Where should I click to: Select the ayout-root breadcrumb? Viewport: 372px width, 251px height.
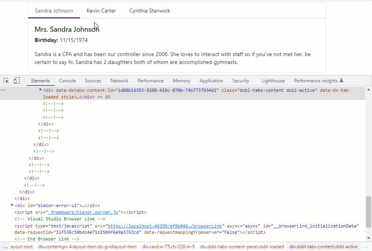click(x=22, y=247)
